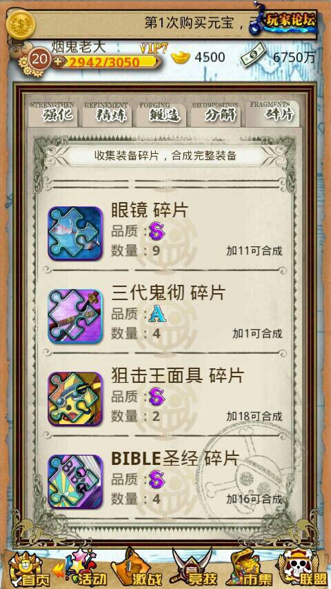The image size is (331, 589).
Task: Open the 分解 Decomposition tab
Action: [214, 114]
